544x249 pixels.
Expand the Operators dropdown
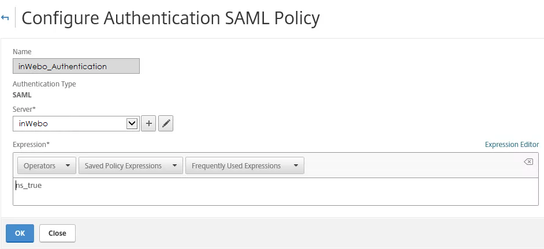point(47,166)
